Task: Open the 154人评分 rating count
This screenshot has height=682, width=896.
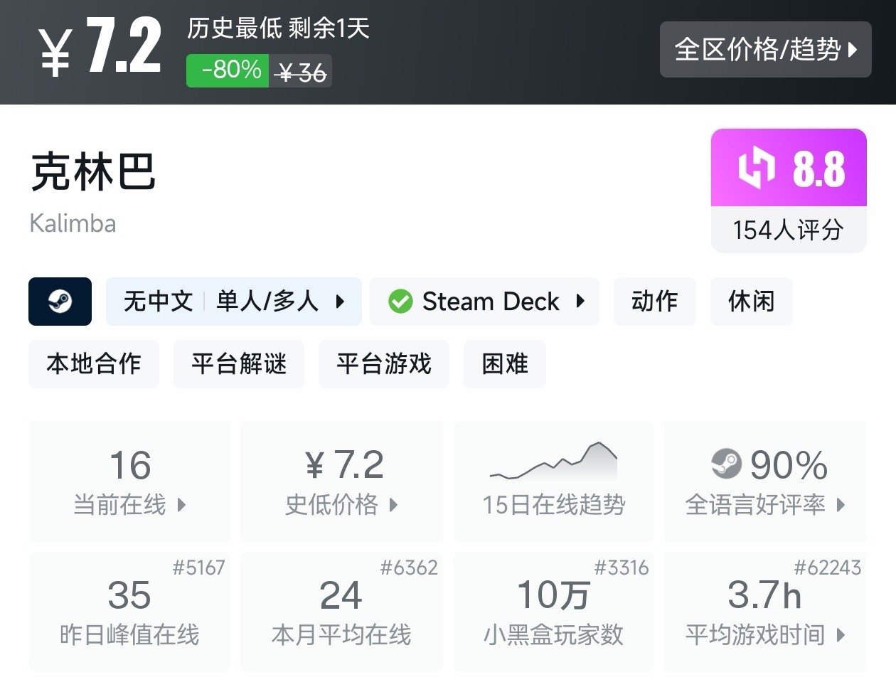Action: click(788, 230)
